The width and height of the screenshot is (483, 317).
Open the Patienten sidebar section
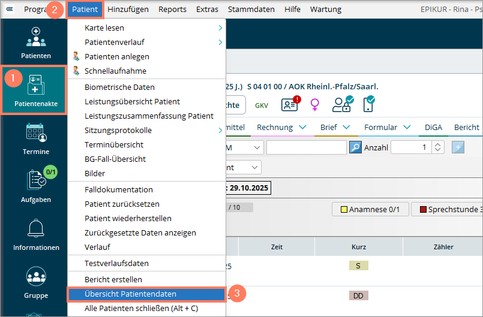[x=36, y=43]
